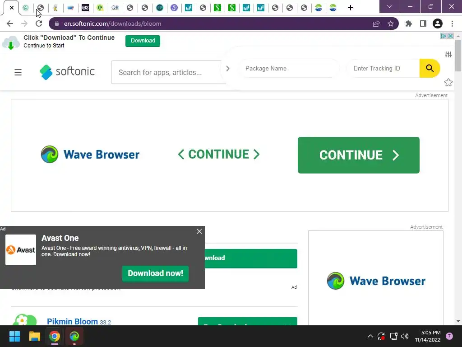Show hidden system tray icons

pyautogui.click(x=370, y=336)
